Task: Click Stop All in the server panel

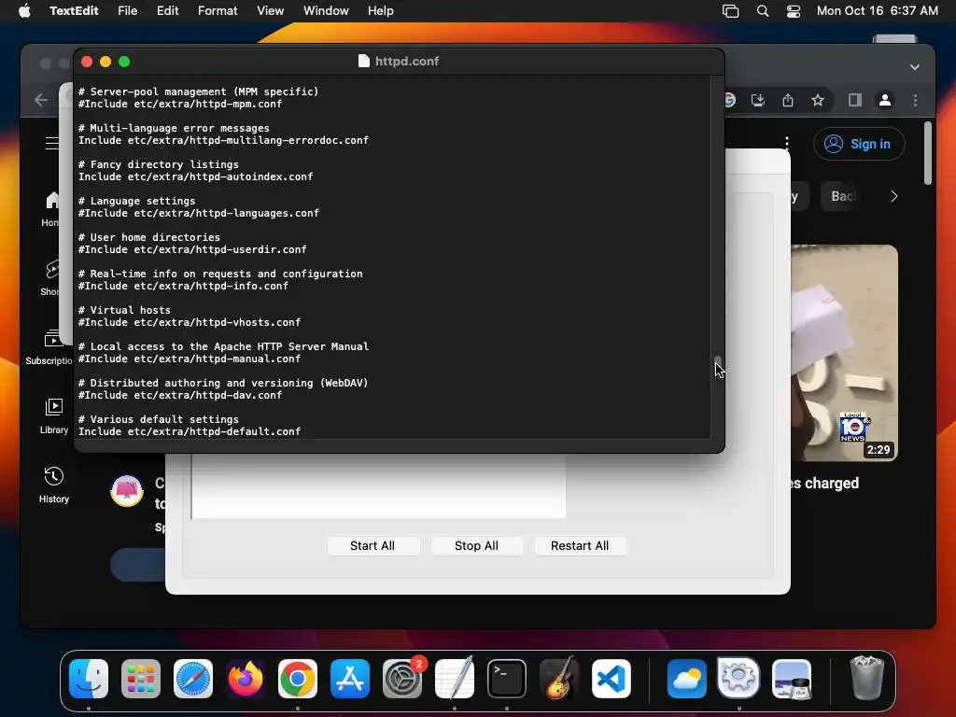Action: pyautogui.click(x=476, y=545)
